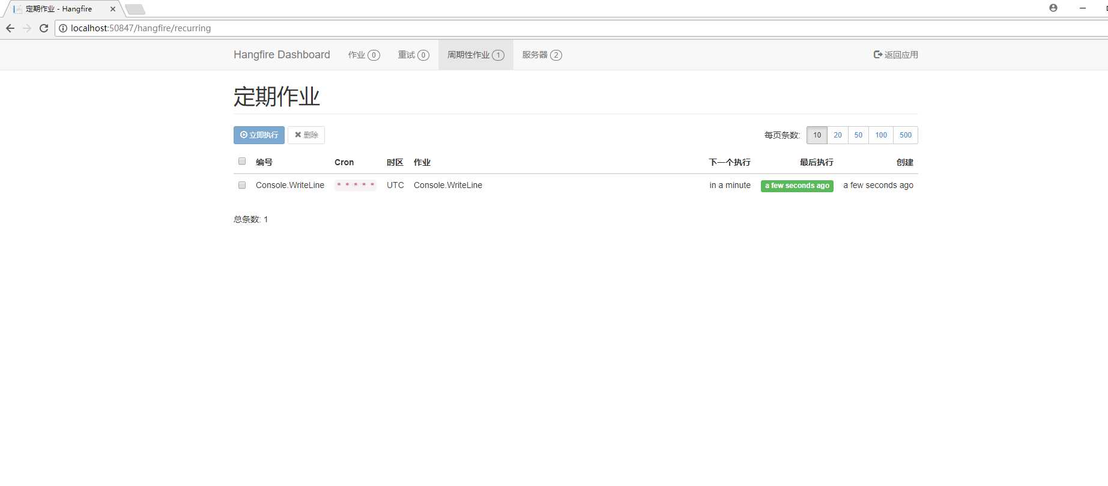Screen dimensions: 1108x486
Task: Click the 编号 column header
Action: (x=264, y=162)
